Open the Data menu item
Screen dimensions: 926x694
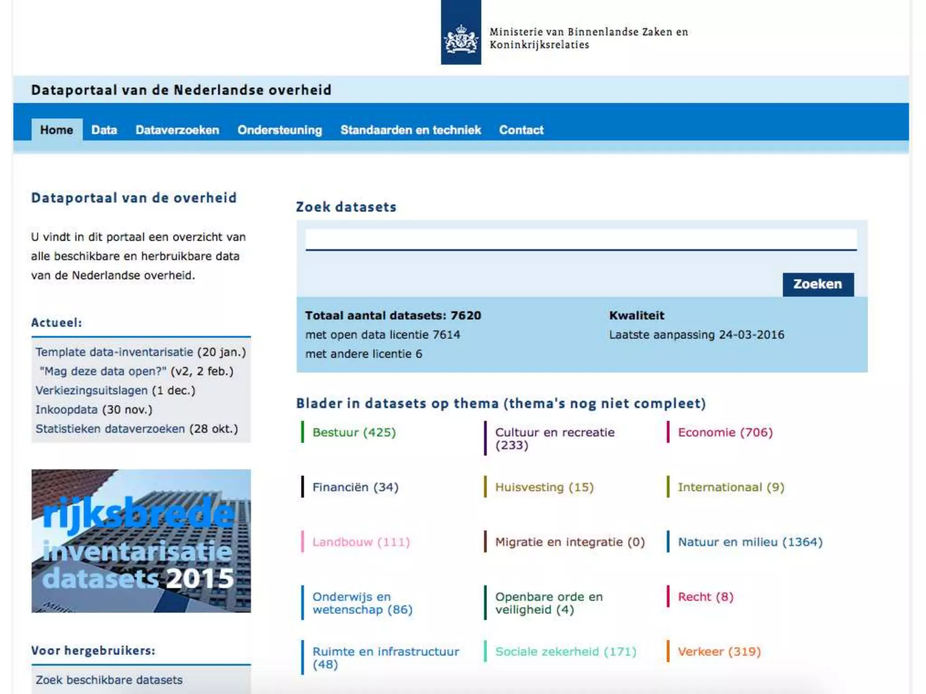104,130
